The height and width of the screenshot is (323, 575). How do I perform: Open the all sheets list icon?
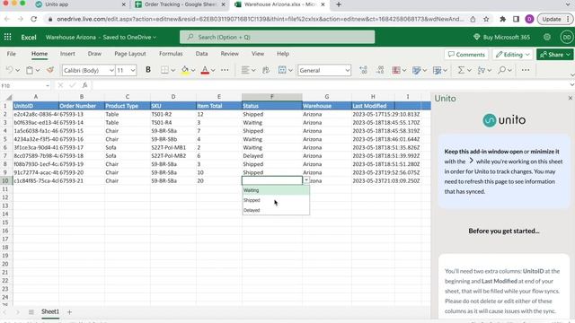click(x=31, y=312)
